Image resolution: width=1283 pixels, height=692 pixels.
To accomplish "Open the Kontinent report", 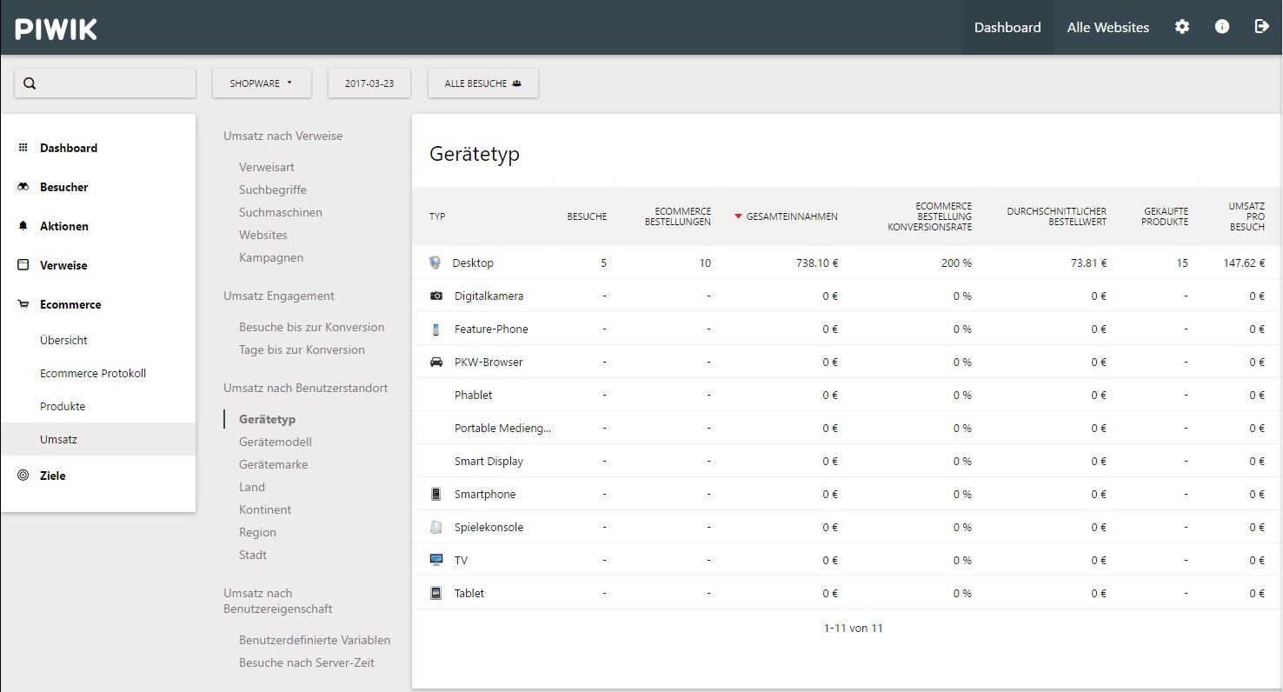I will pos(265,509).
